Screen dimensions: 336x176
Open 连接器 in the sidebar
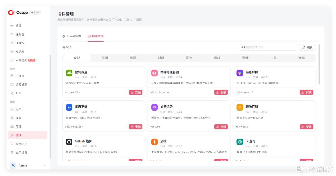[27, 34]
